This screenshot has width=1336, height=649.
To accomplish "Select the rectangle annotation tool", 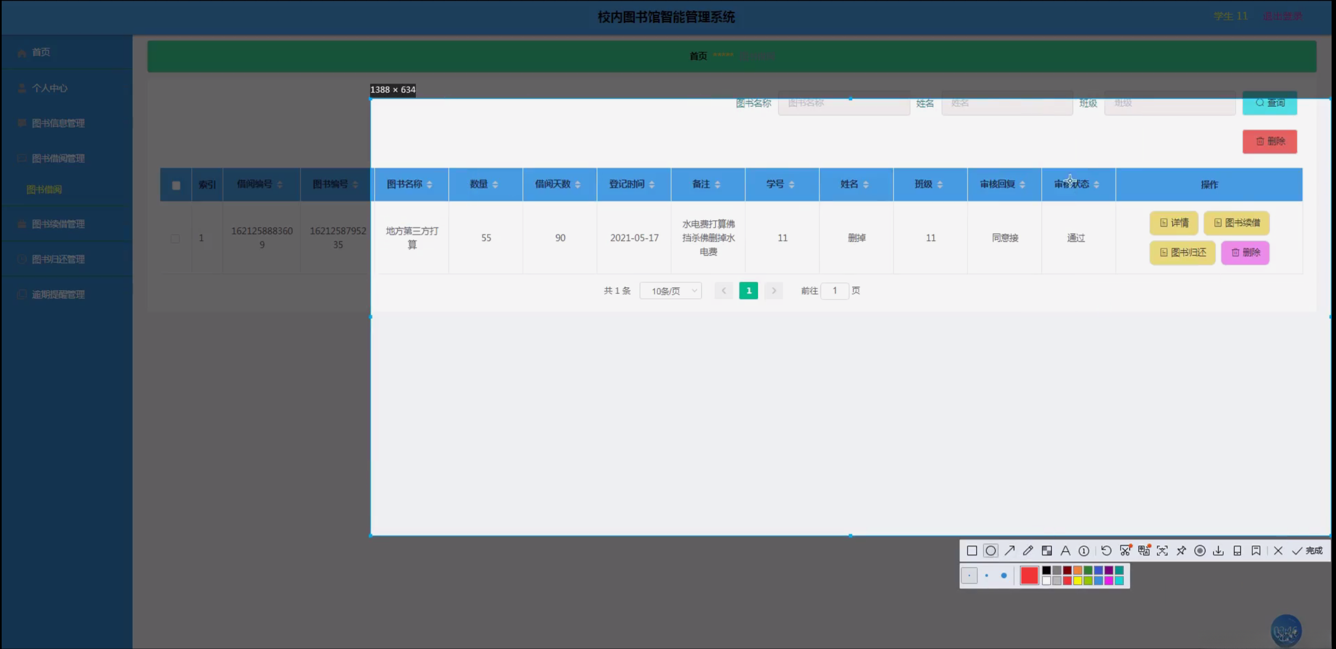I will point(972,550).
